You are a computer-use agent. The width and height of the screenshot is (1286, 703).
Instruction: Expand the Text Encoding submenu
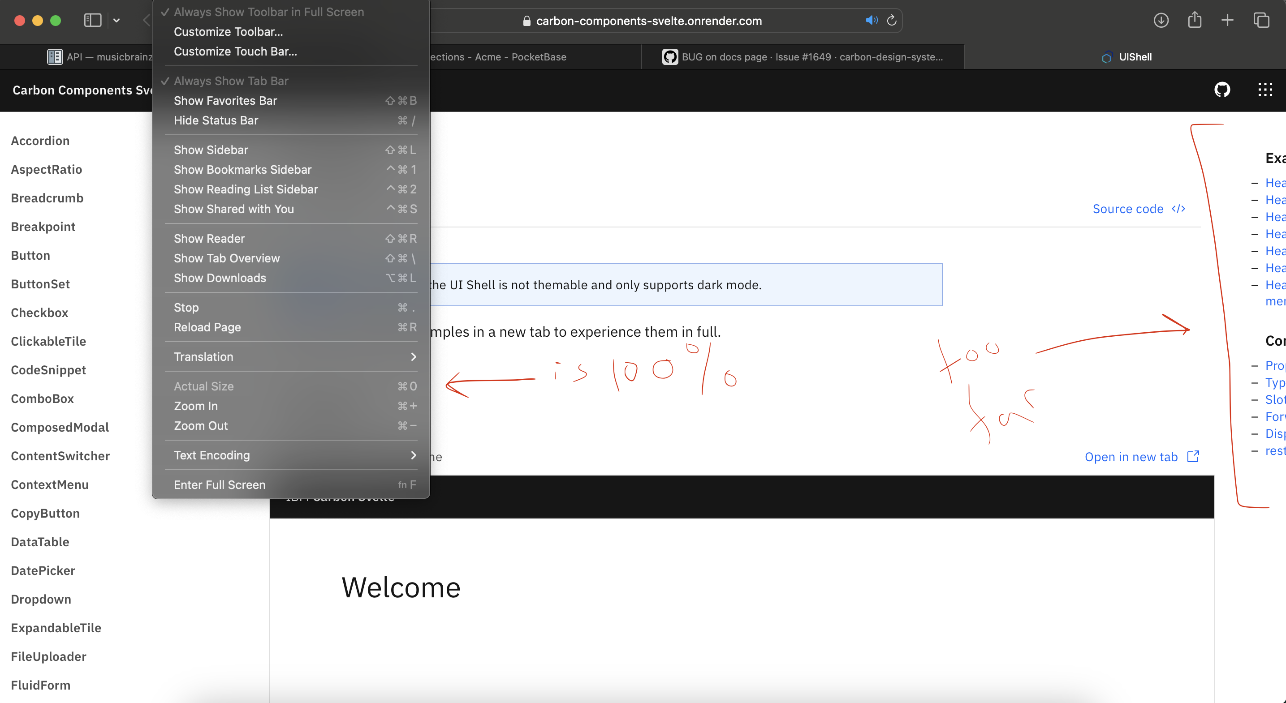(x=290, y=455)
